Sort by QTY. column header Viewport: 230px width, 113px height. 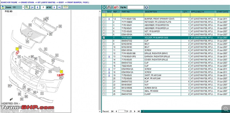tap(185, 12)
